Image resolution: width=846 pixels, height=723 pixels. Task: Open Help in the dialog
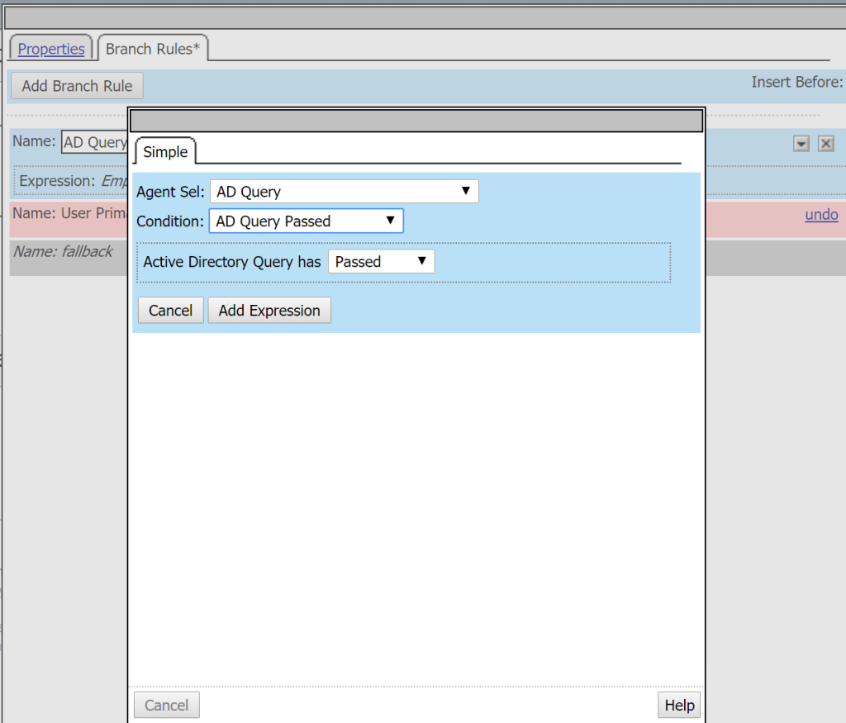click(679, 705)
